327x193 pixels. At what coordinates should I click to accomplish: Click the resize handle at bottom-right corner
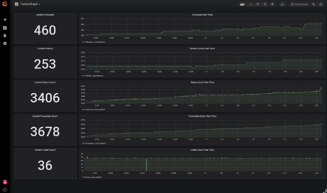[325, 191]
